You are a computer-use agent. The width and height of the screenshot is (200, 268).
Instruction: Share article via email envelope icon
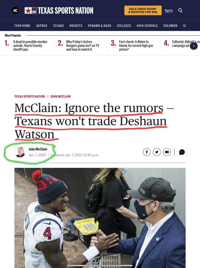click(x=167, y=152)
